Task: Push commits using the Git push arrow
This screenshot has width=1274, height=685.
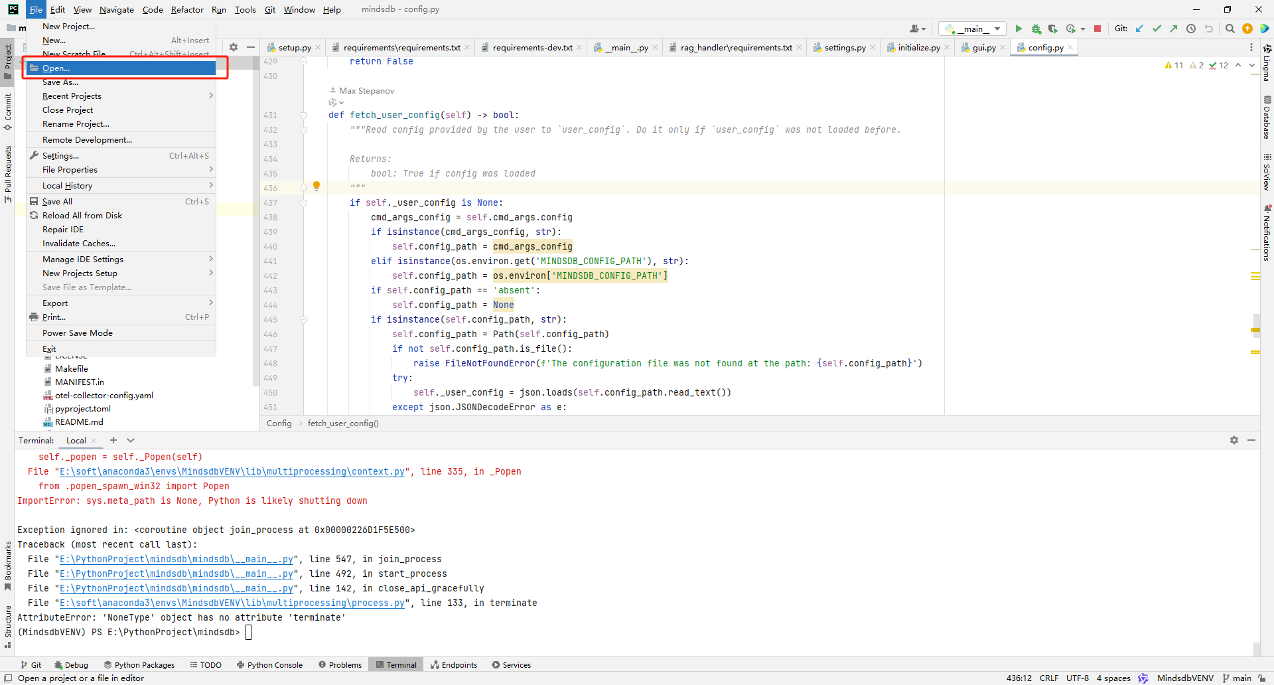Action: click(1174, 29)
